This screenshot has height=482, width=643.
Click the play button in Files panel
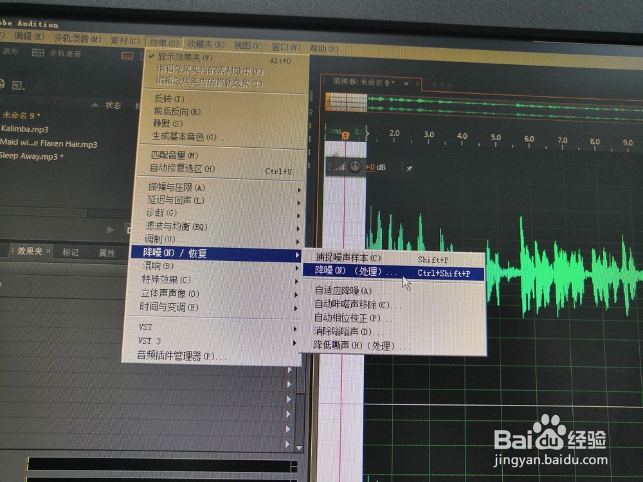click(111, 230)
